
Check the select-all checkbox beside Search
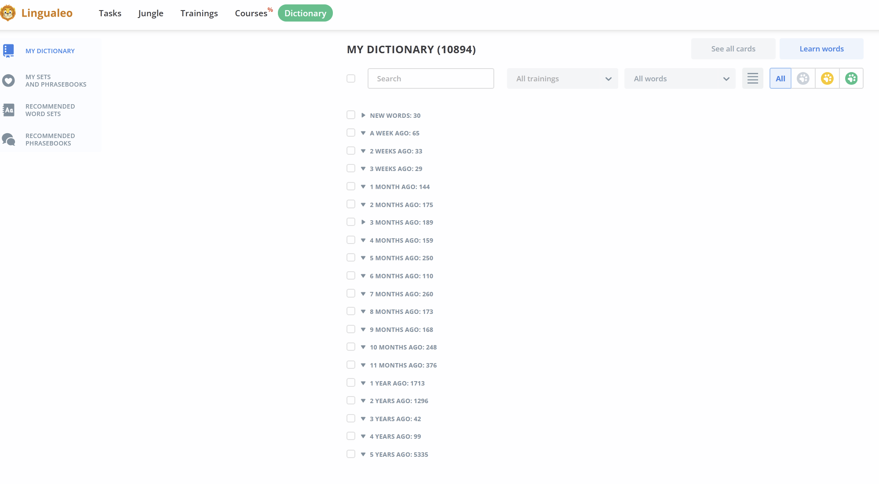click(351, 78)
